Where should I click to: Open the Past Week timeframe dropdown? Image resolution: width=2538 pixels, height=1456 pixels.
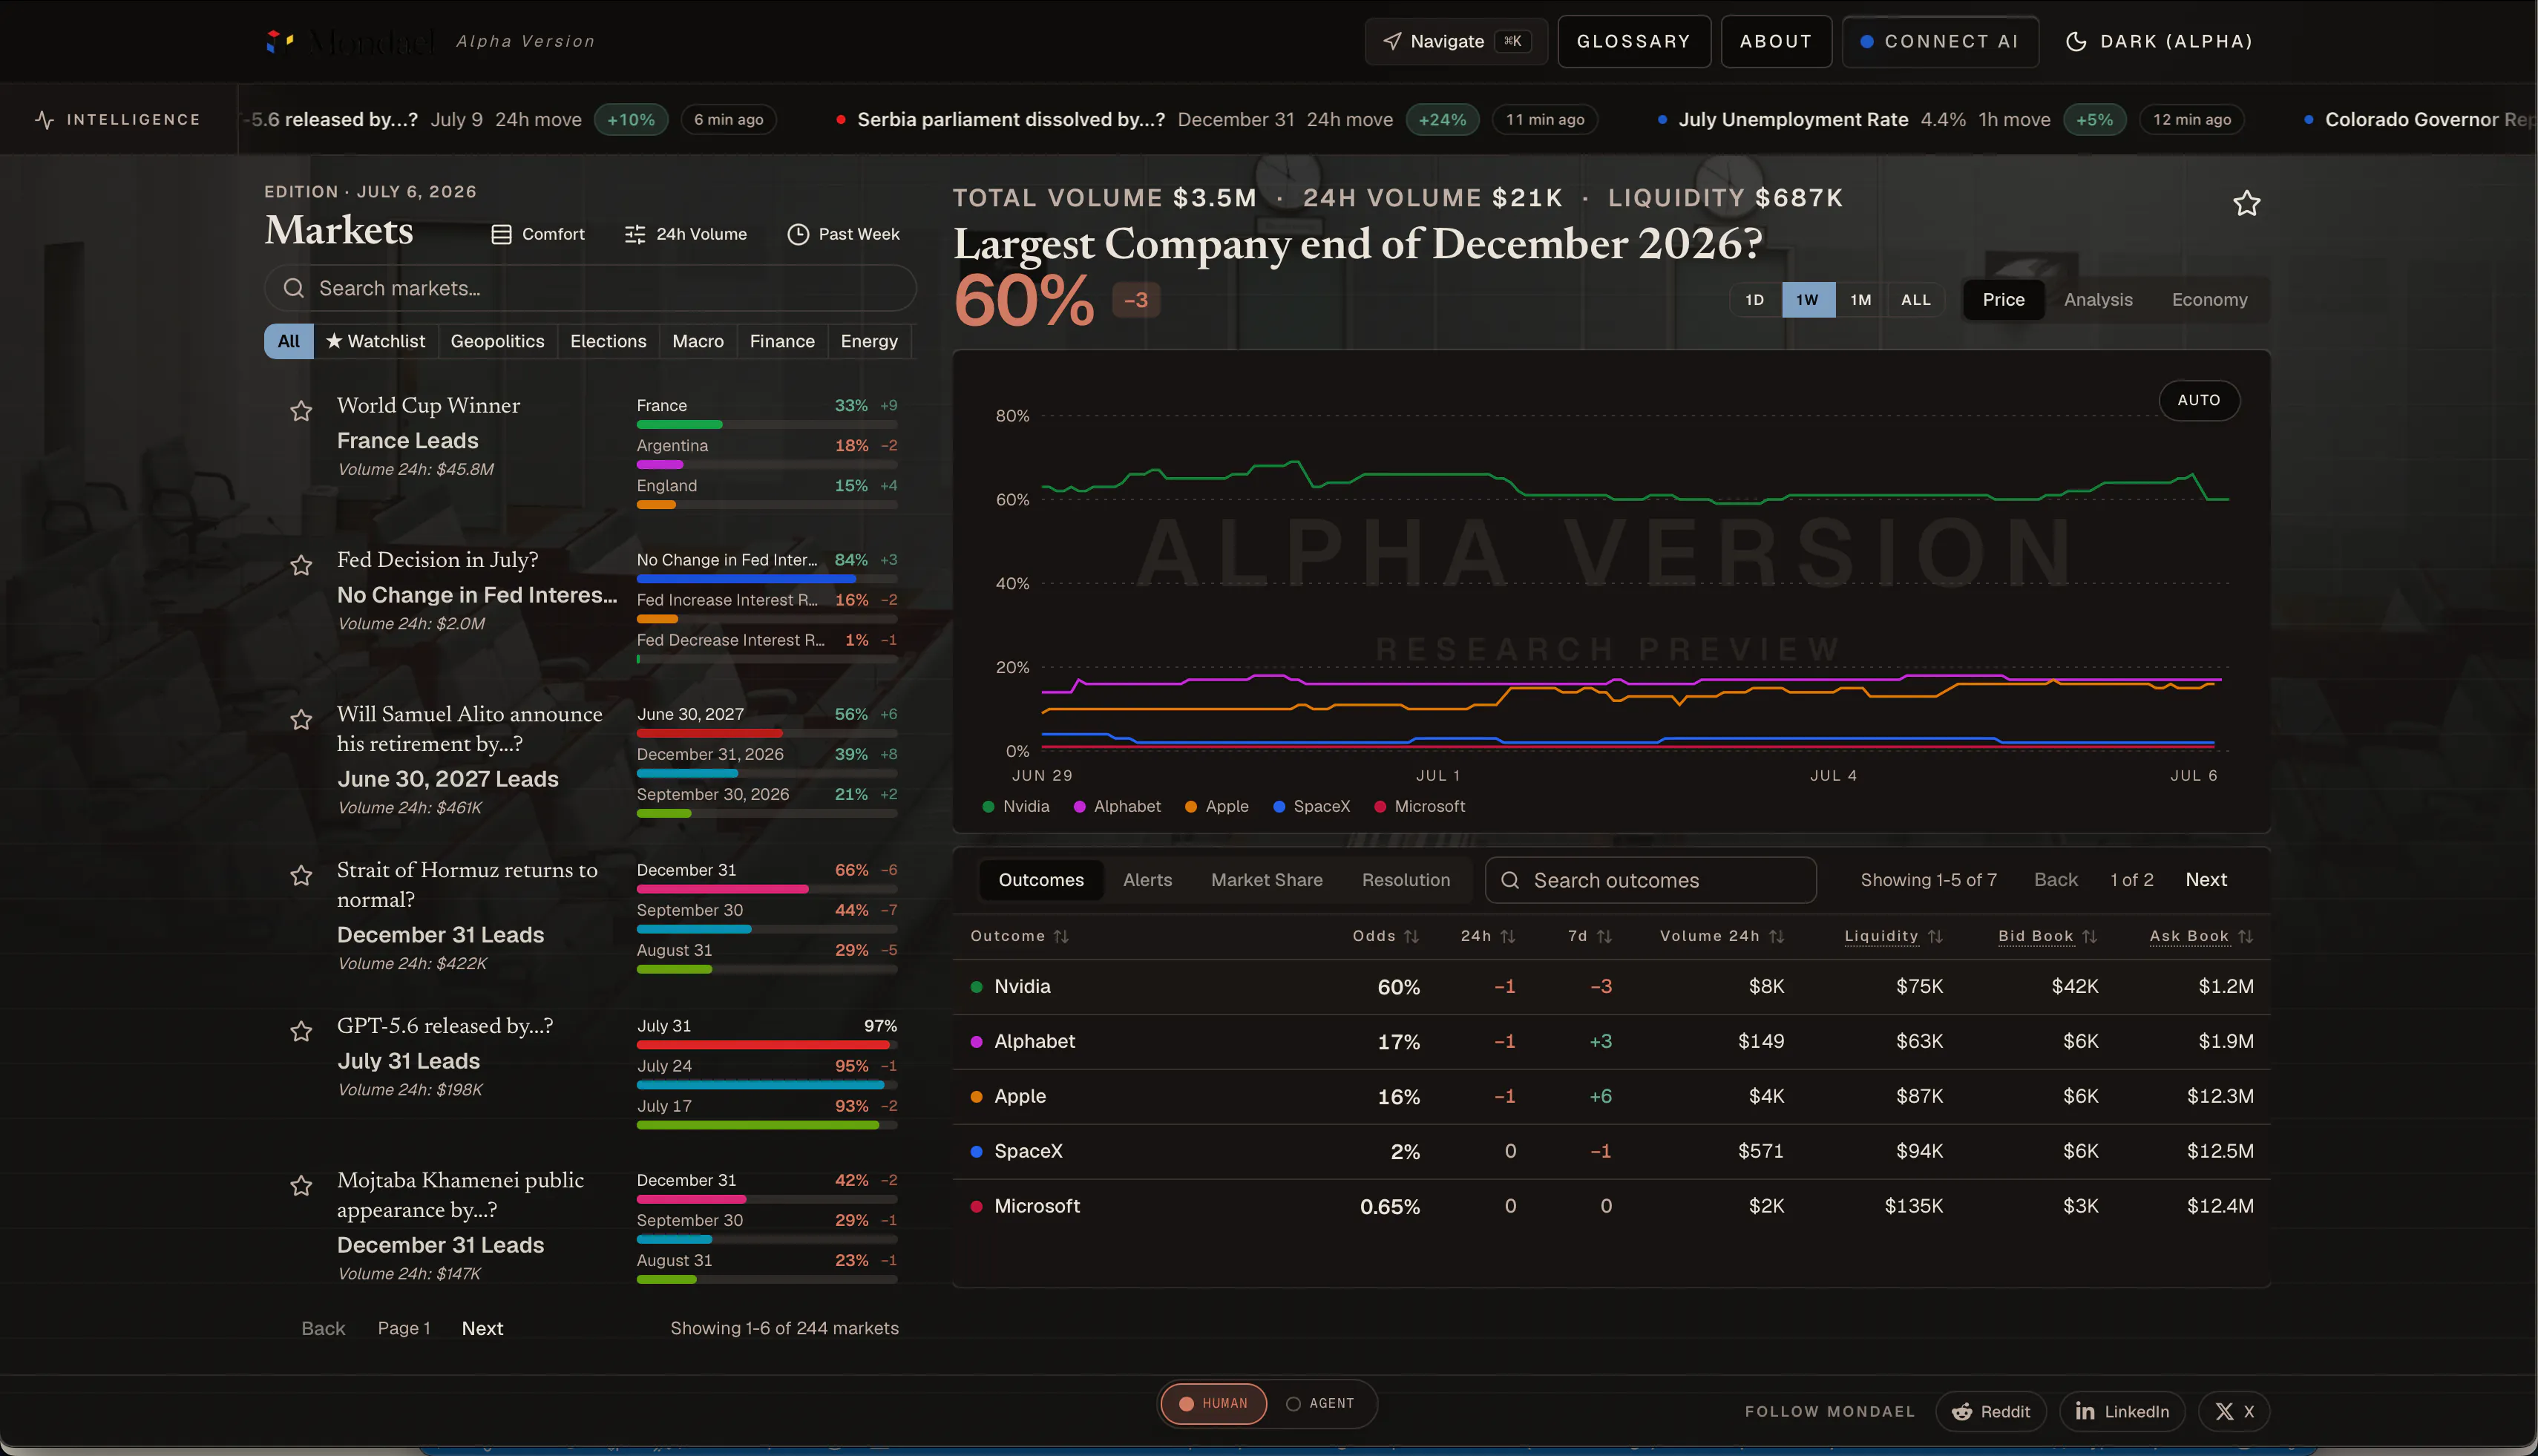point(843,234)
